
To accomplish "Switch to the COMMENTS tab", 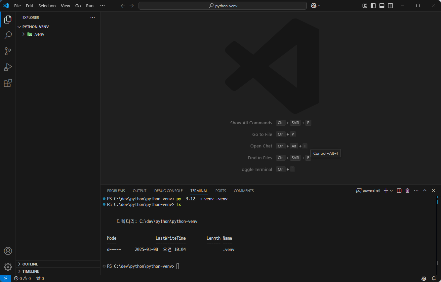I will click(244, 191).
